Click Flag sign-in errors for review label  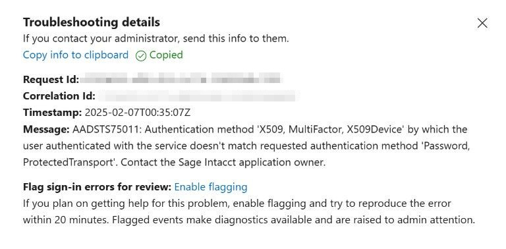pos(97,187)
